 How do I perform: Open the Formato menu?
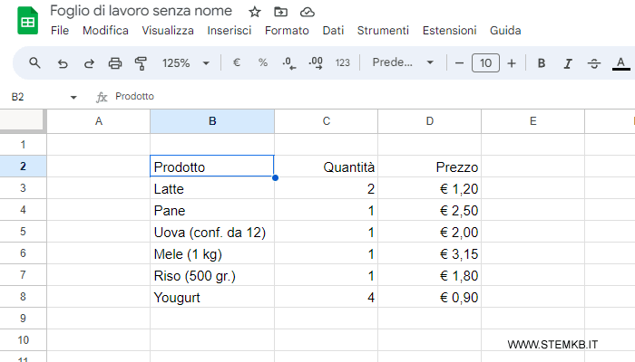pos(287,30)
